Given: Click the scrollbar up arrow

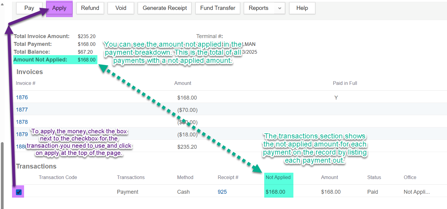Looking at the screenshot, I should tap(3, 4).
